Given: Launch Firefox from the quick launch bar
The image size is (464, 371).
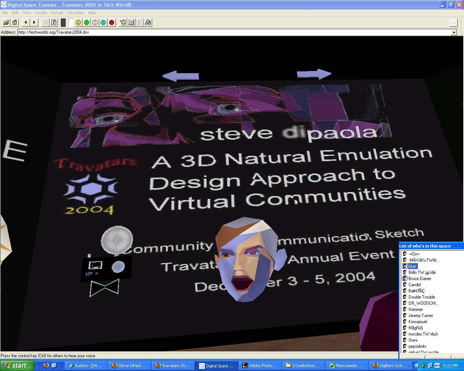Looking at the screenshot, I should click(x=46, y=366).
